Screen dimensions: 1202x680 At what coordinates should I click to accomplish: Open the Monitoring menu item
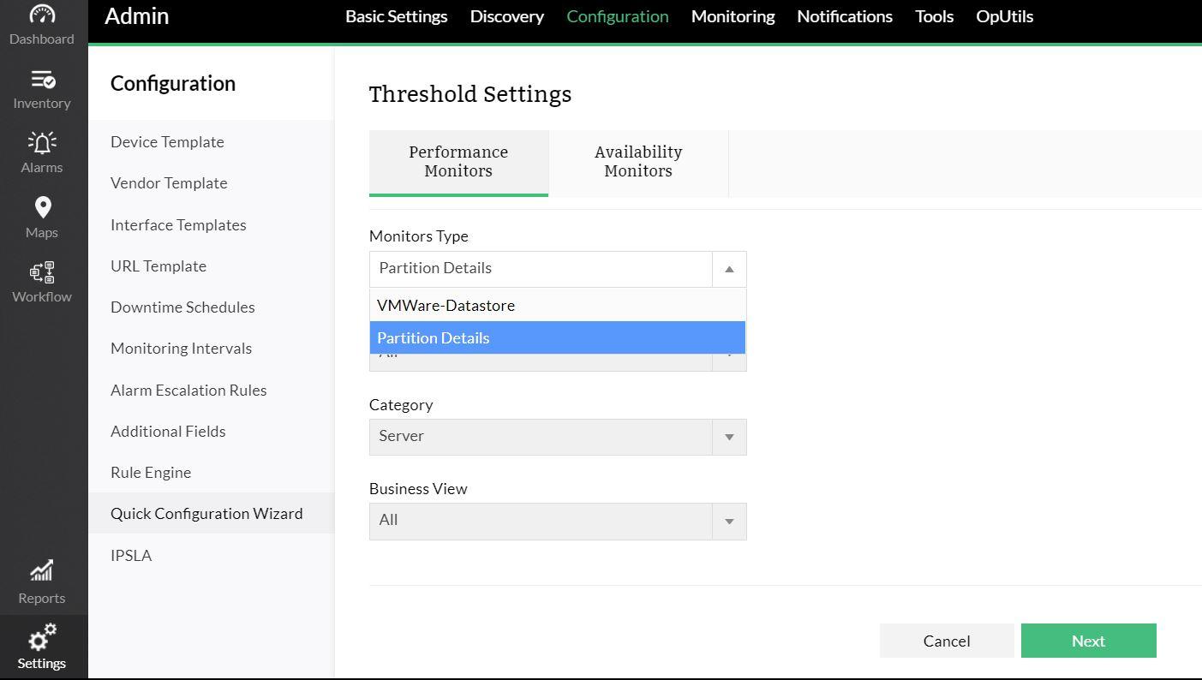[733, 16]
